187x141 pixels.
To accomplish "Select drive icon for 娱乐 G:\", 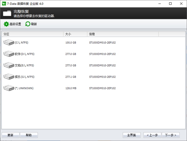I will tap(9, 76).
